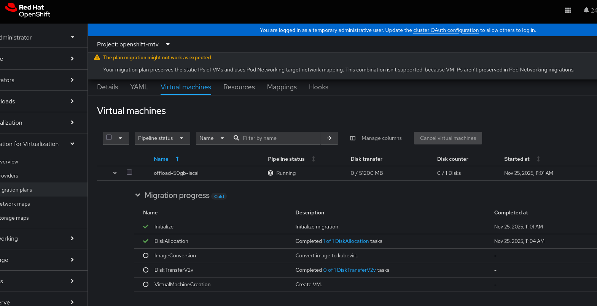Sort by Pipeline status column icon
Viewport: 597px width, 306px height.
click(x=314, y=159)
